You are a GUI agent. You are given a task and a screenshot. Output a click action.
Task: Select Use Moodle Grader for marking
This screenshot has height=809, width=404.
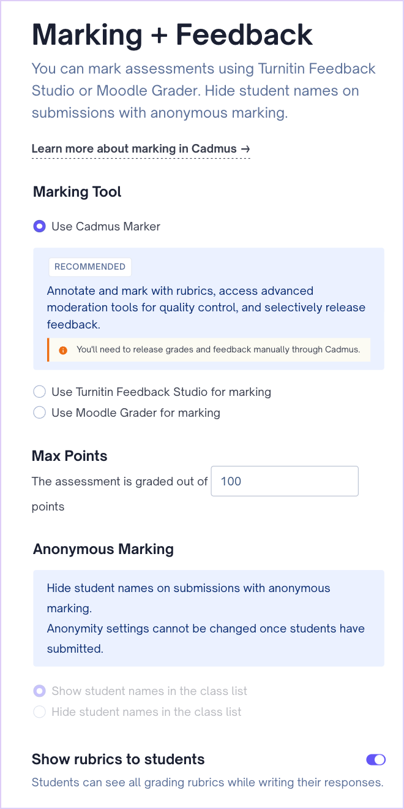pos(40,412)
